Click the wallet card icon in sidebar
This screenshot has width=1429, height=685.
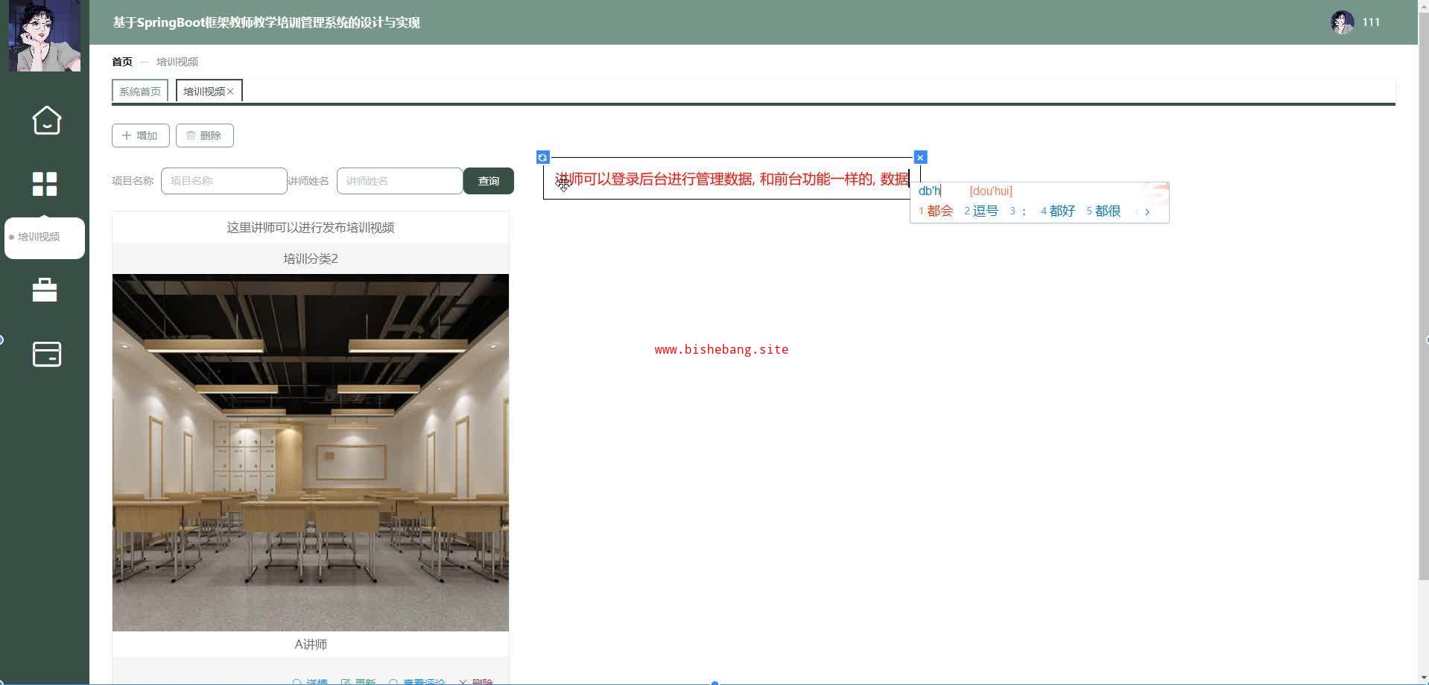[x=46, y=354]
